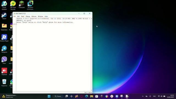Close the IDLE Shell window

[90, 13]
